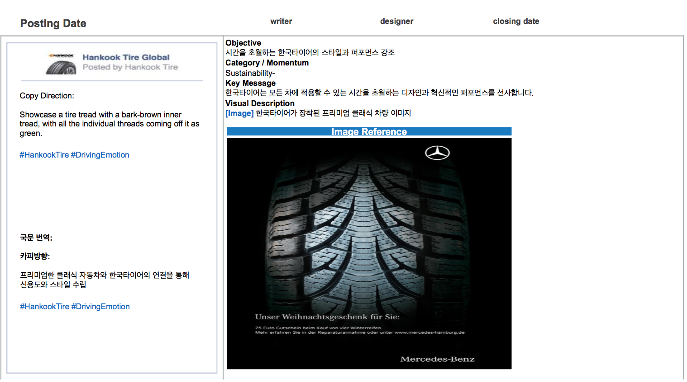Click the hashtag line under the Korean copy
687x382 pixels.
75,307
